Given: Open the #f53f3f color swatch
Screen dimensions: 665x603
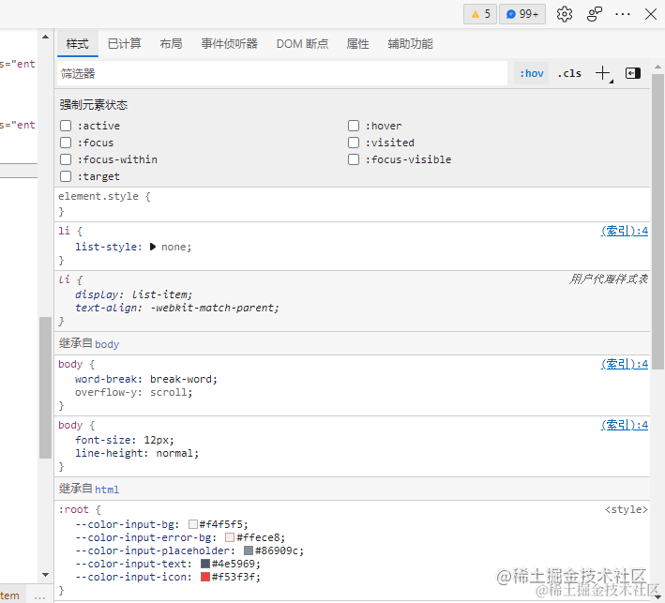Looking at the screenshot, I should tap(205, 577).
